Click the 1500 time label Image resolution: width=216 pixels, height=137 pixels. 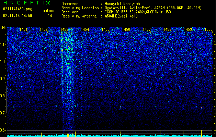coord(208,29)
